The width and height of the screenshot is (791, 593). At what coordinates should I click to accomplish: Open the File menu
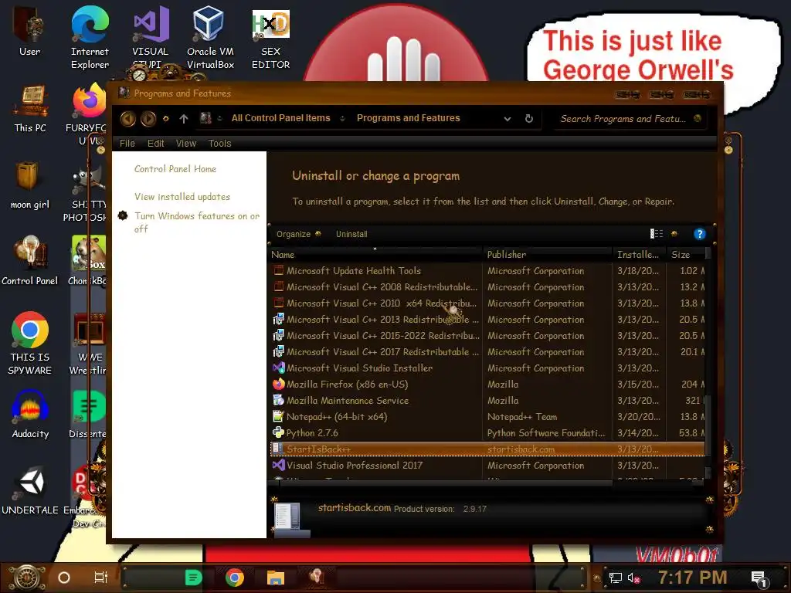point(127,143)
